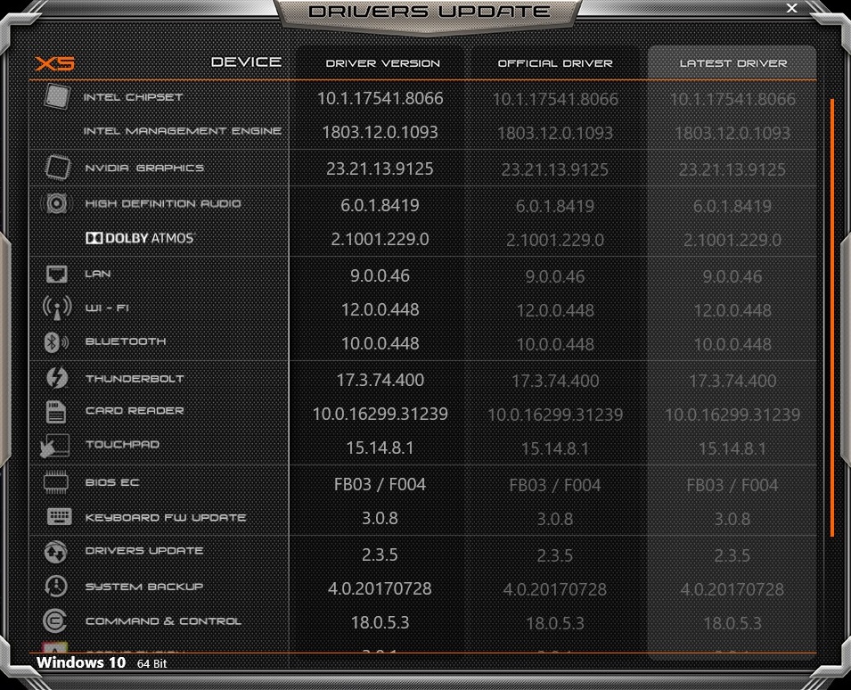Select the System Backup icon
This screenshot has height=690, width=851.
(56, 587)
